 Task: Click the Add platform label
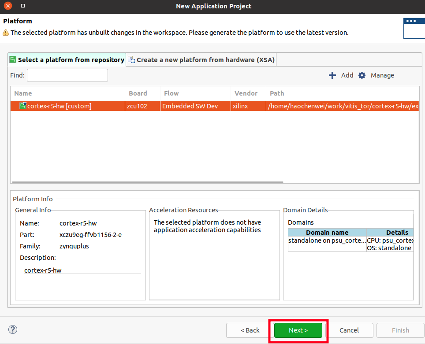click(347, 75)
